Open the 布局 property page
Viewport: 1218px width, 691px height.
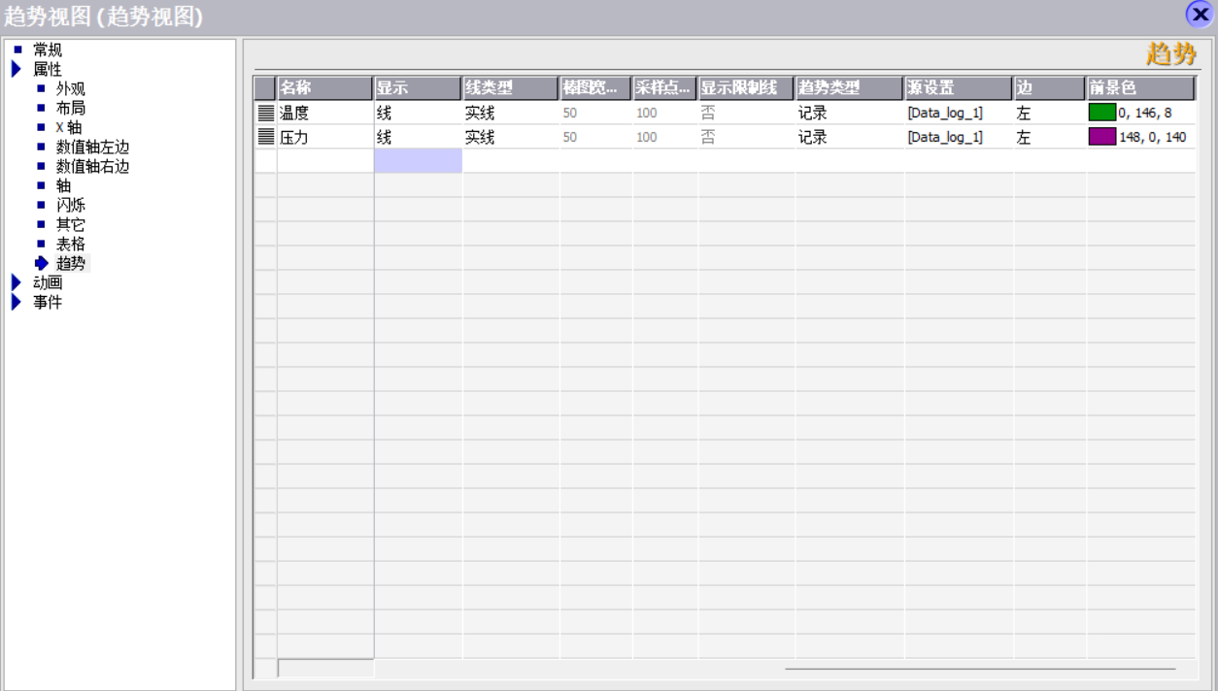pos(70,108)
